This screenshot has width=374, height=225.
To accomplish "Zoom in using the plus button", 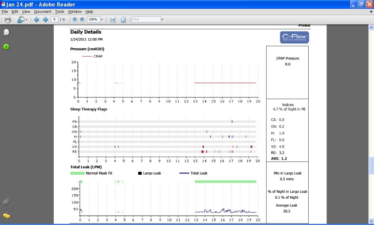I will pos(82,19).
